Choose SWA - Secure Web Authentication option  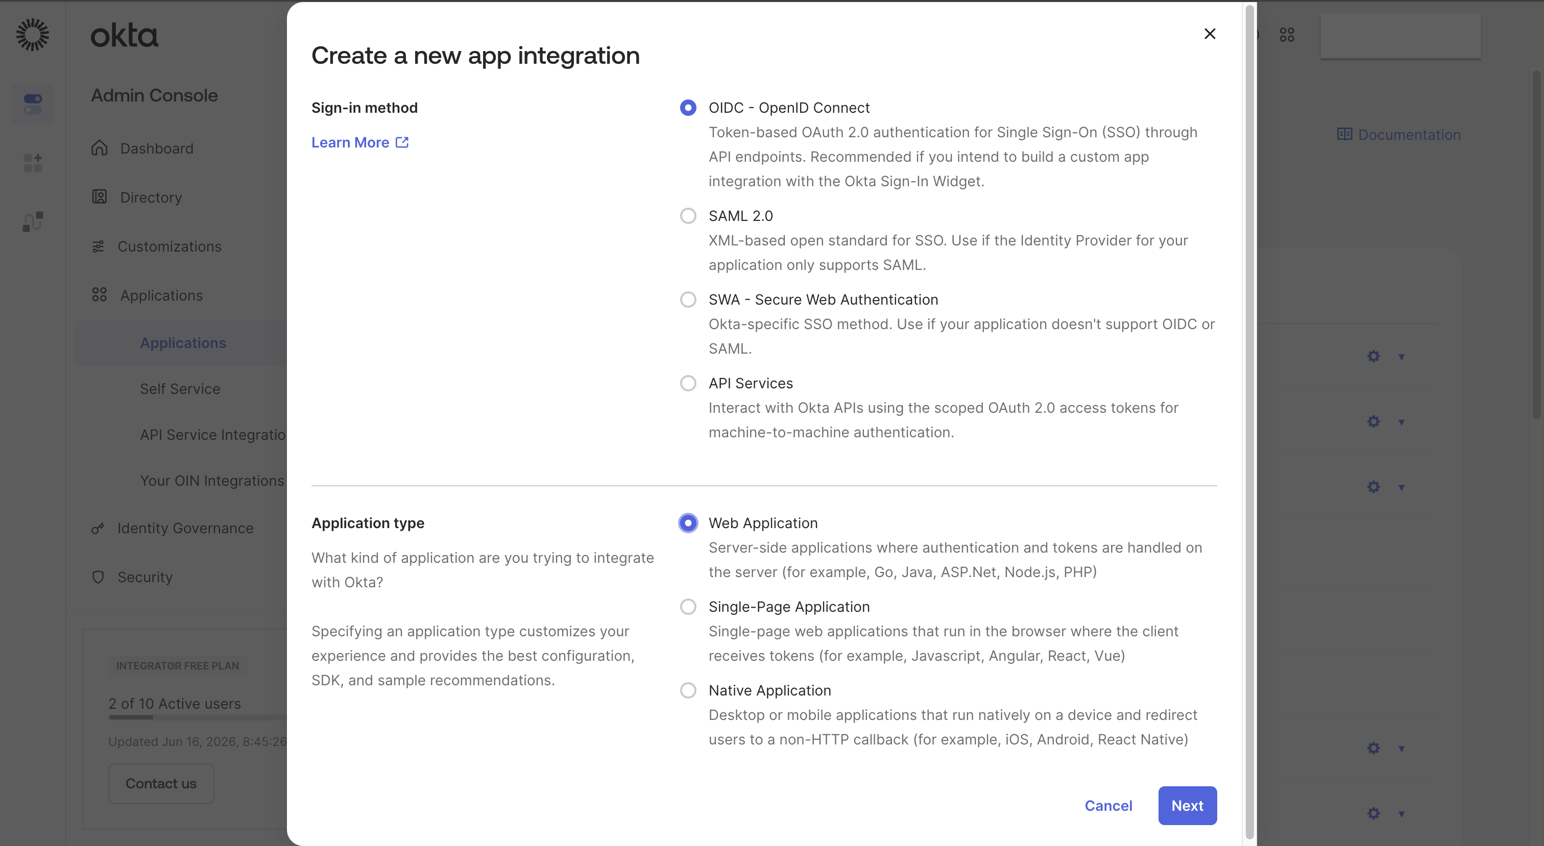[x=688, y=300]
